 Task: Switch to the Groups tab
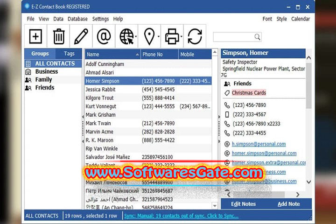40,54
